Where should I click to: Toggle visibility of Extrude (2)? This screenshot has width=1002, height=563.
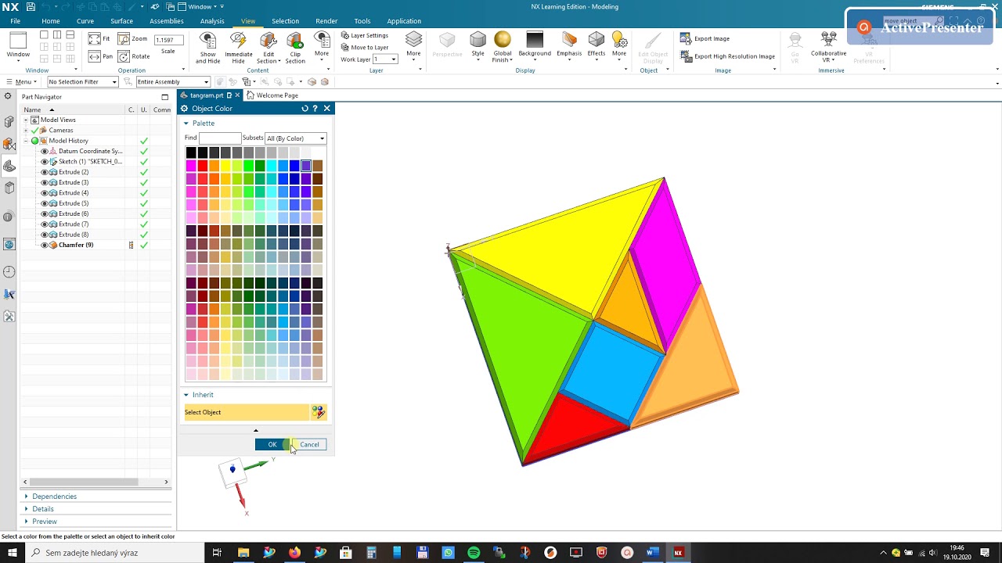tap(45, 172)
